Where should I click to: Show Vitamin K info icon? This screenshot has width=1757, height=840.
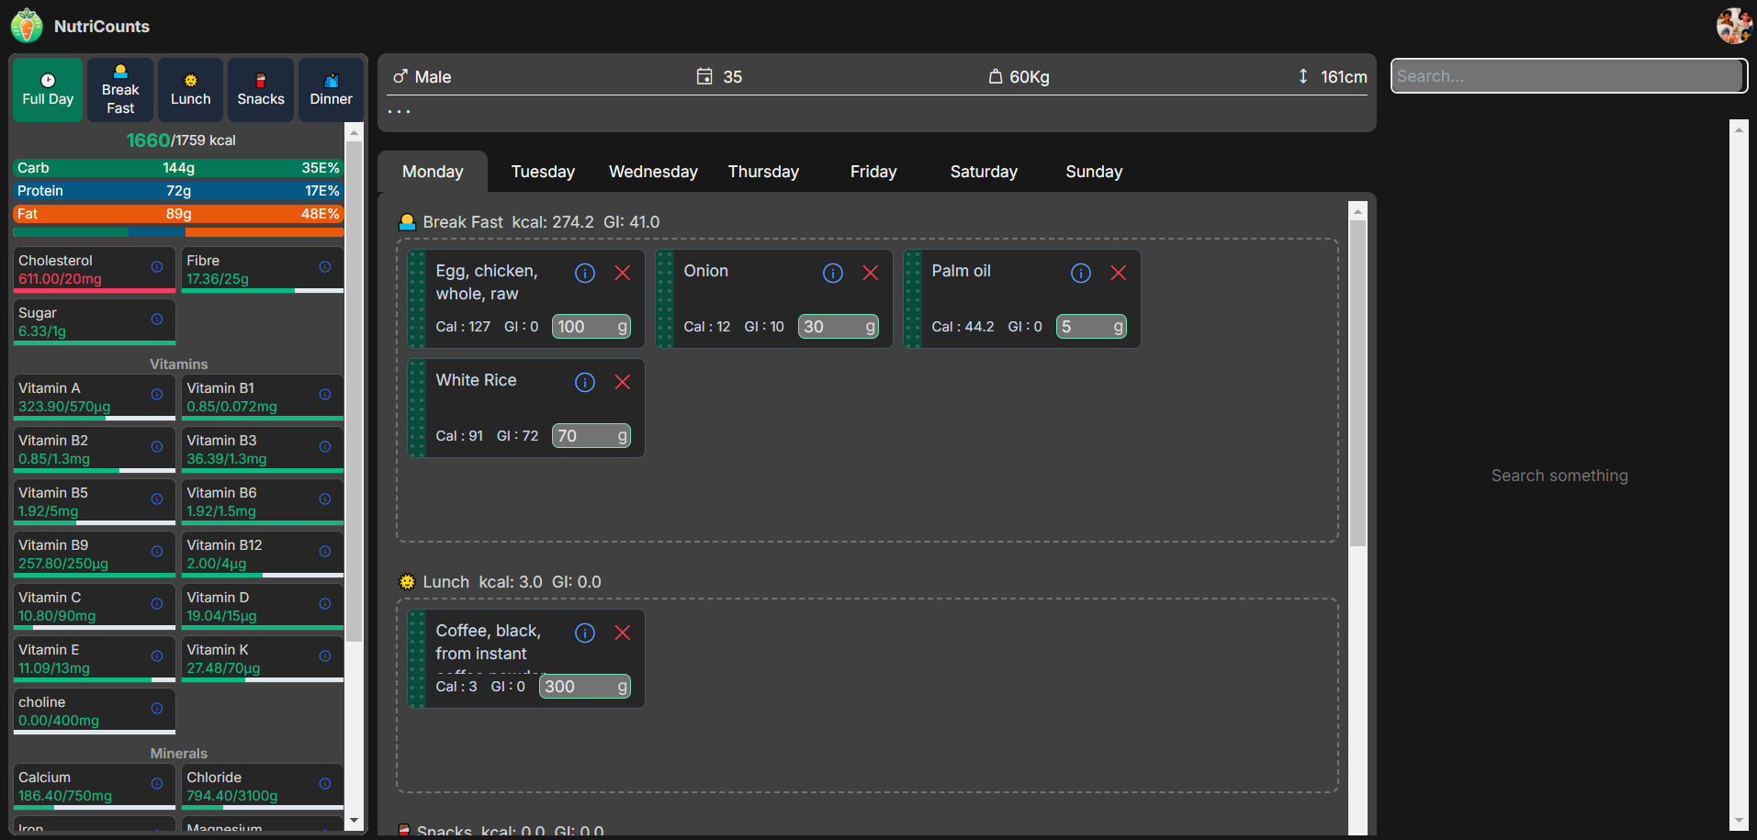(x=325, y=656)
